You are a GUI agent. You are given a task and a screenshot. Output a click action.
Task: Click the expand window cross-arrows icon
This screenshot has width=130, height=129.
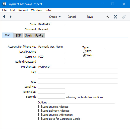pos(115,17)
